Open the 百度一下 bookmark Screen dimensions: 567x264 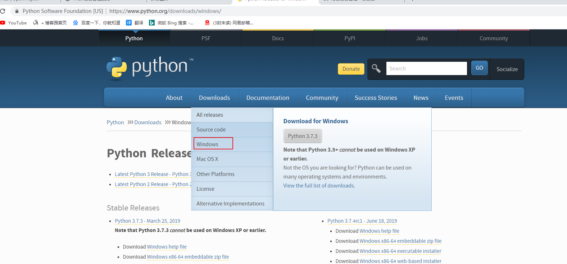(x=96, y=23)
